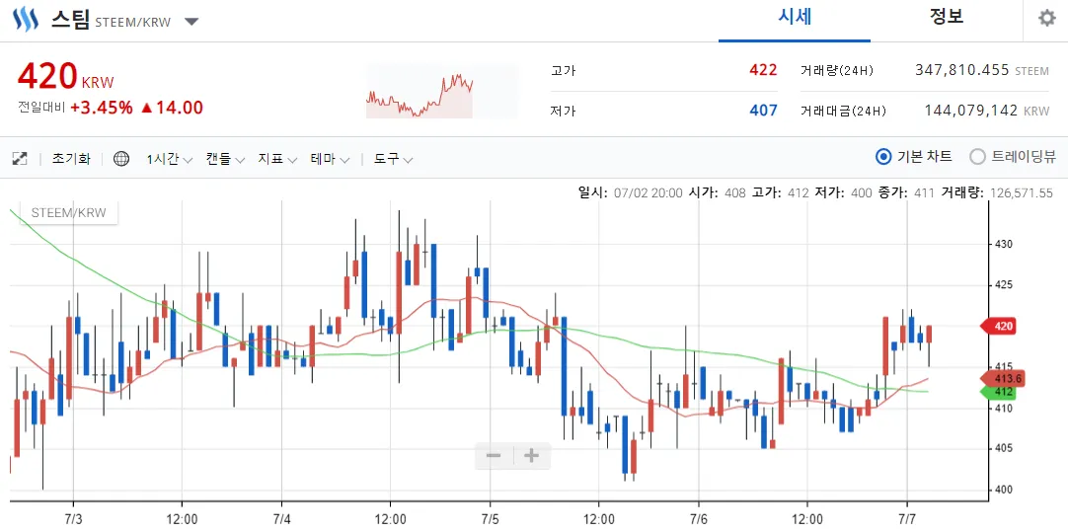Click the 스팀 coin name title
This screenshot has height=532, width=1068.
pyautogui.click(x=69, y=20)
